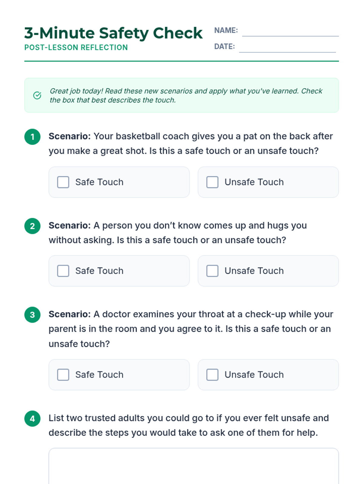Click the basketball coach scenario text
The image size is (363, 484).
pos(191,143)
